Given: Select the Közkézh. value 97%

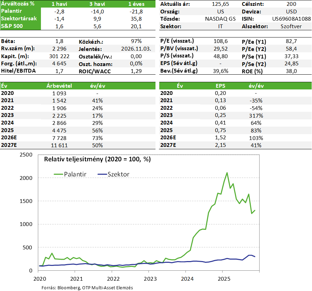Looking at the screenshot, I should click(x=136, y=41).
